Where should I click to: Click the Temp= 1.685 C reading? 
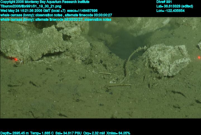click(42, 133)
